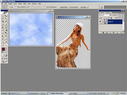Toggle Ignore Palettes checkbox
The height and width of the screenshot is (95, 127).
pos(32,7)
